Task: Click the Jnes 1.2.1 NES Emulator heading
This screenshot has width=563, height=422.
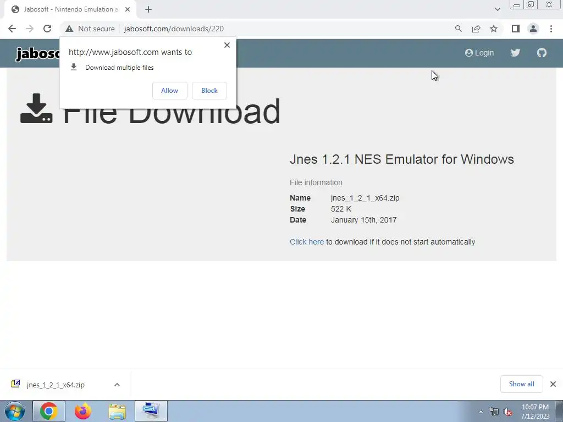Action: point(402,159)
